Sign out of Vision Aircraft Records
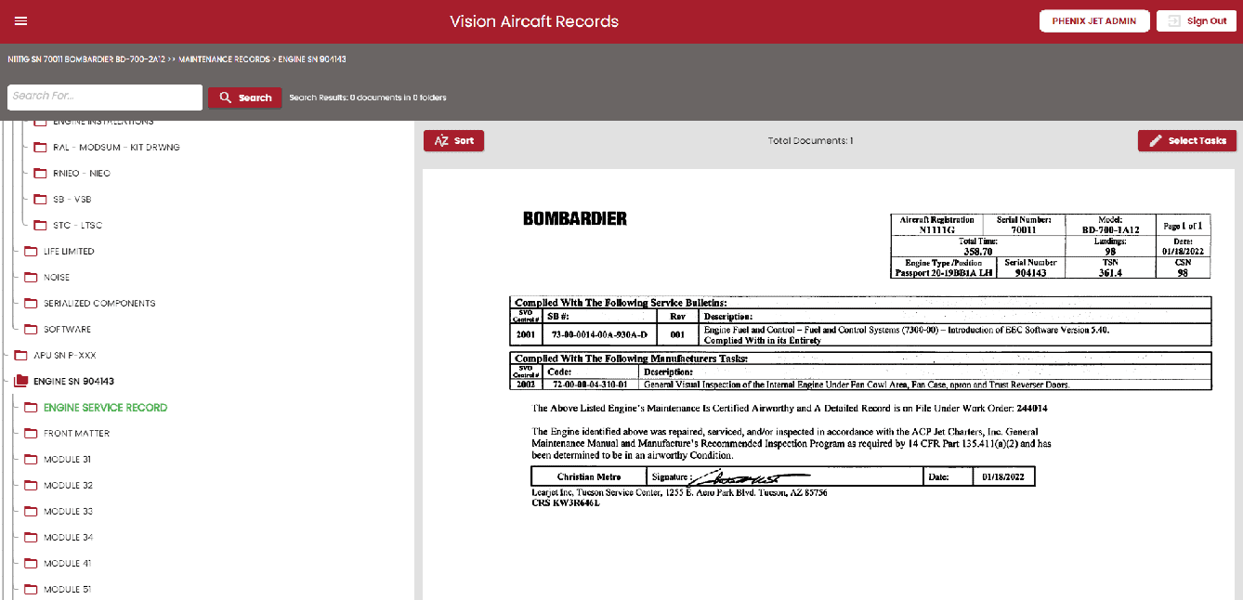This screenshot has height=600, width=1243. (x=1197, y=21)
